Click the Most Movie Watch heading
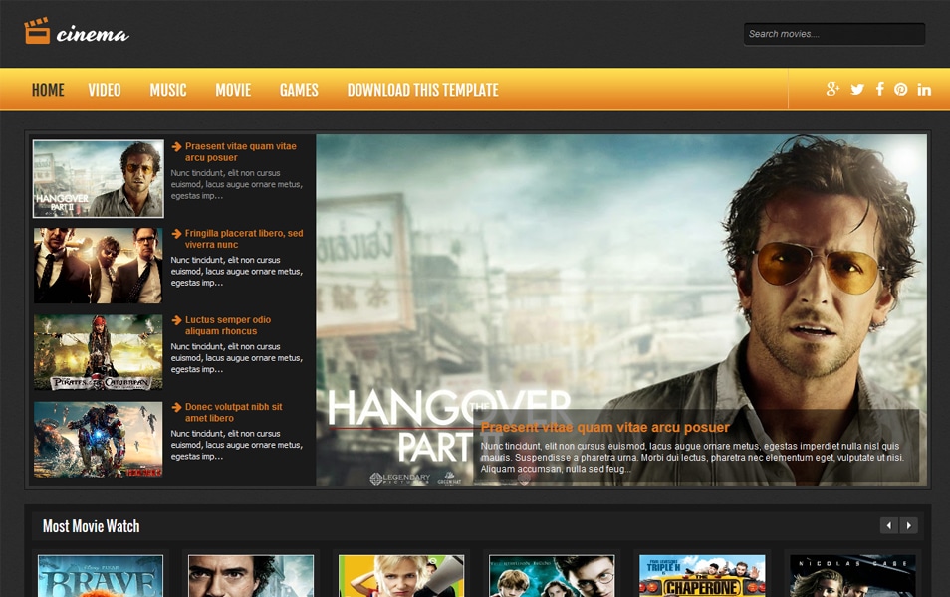The height and width of the screenshot is (597, 950). click(x=91, y=526)
